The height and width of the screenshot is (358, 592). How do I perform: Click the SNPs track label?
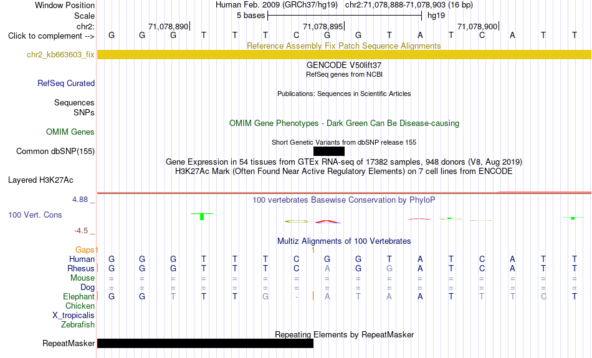click(84, 112)
